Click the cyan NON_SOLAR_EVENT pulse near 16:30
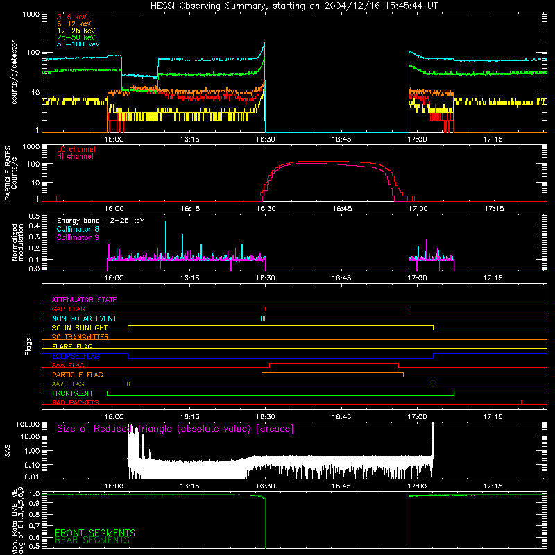Screen dimensions: 555x555 point(263,318)
